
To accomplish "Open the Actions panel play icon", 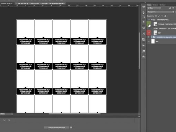I will pos(144,45).
